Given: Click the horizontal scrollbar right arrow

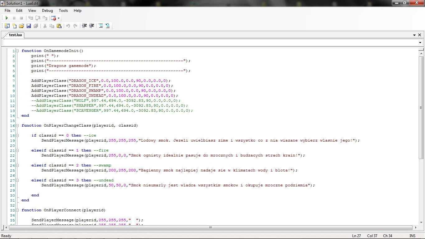Looking at the screenshot, I should (416, 227).
